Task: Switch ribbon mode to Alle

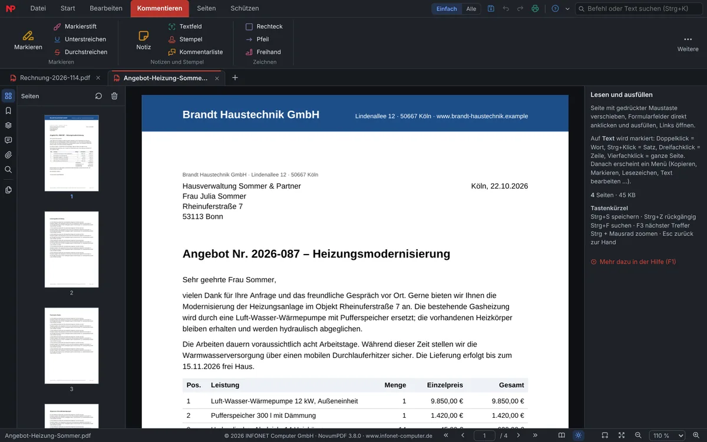Action: (x=471, y=9)
